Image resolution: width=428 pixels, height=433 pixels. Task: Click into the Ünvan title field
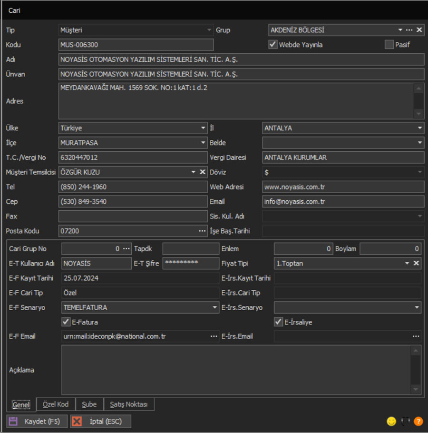(x=241, y=74)
